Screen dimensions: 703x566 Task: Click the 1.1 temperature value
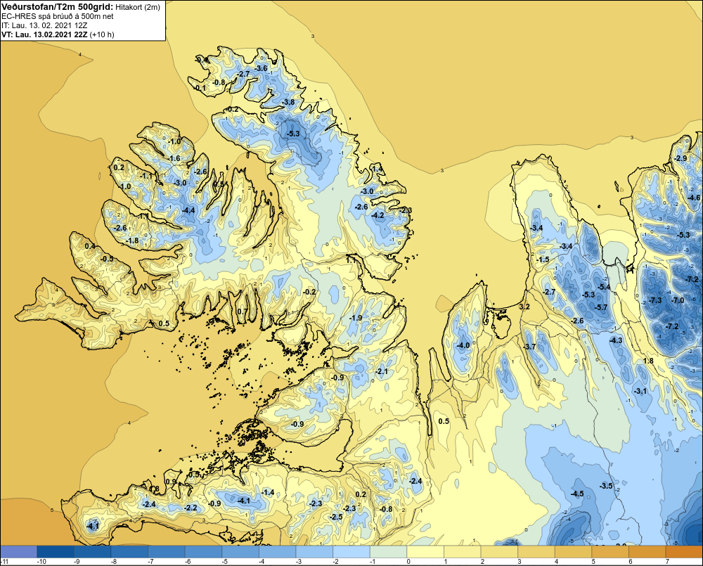point(351,261)
